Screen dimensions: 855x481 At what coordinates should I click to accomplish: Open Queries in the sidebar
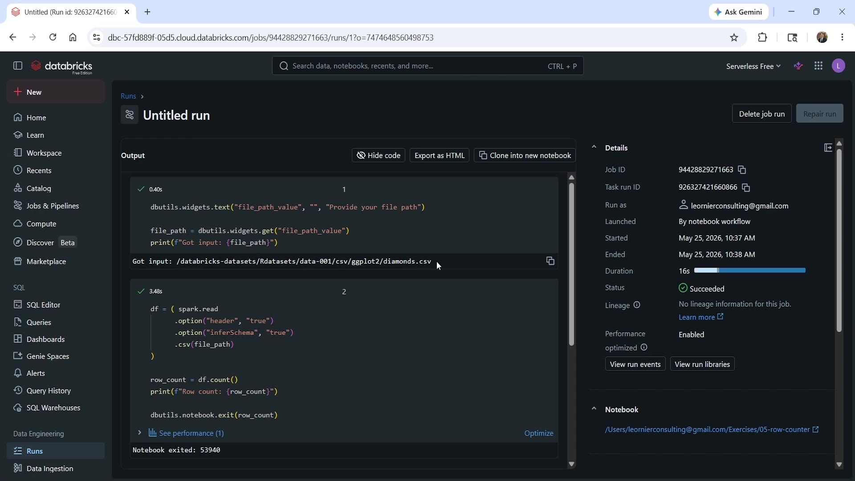pyautogui.click(x=56, y=322)
